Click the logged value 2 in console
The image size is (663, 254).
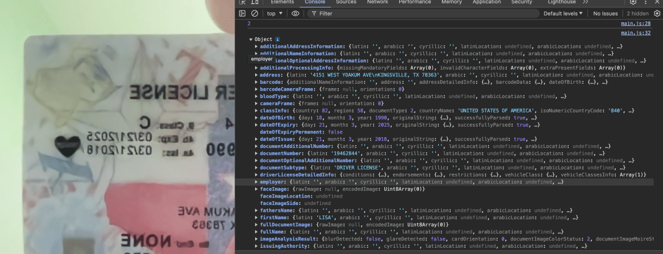248,24
